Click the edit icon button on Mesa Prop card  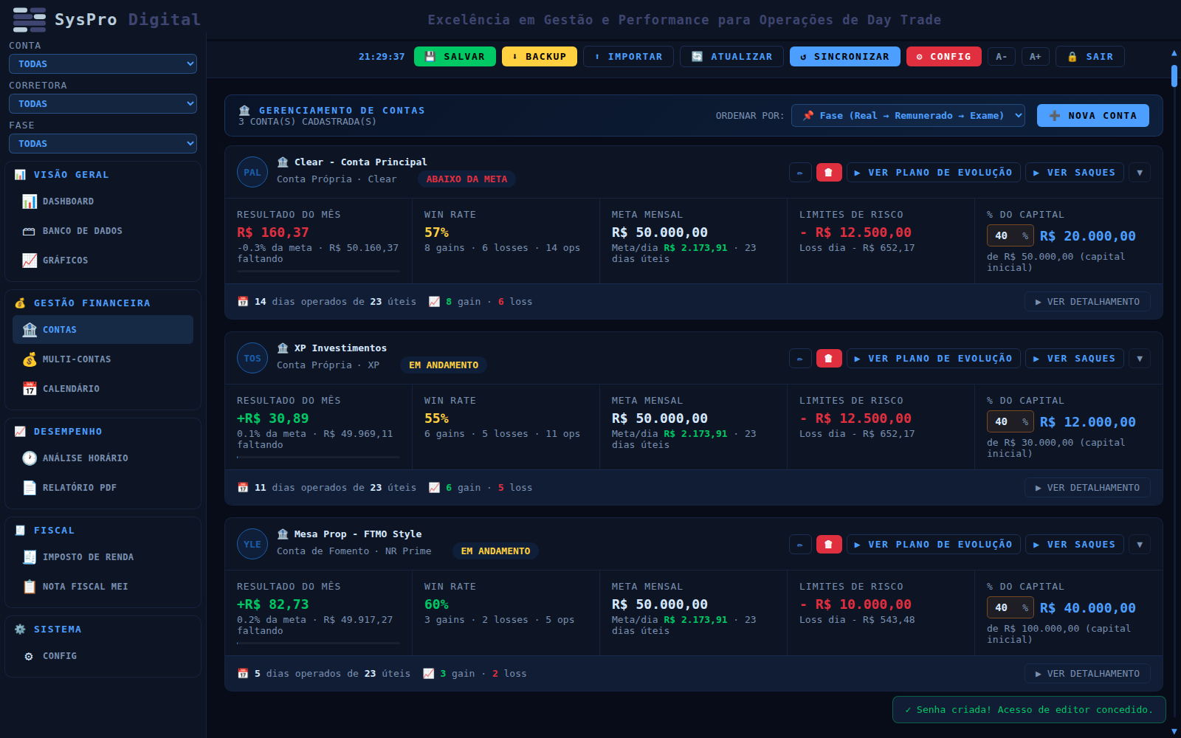[800, 545]
